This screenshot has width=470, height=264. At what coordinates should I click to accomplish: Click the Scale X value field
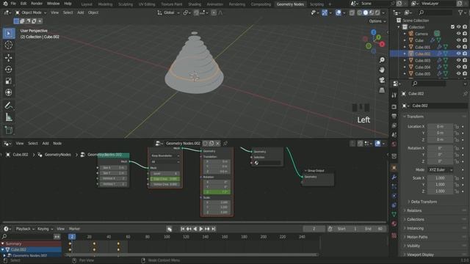[440, 178]
